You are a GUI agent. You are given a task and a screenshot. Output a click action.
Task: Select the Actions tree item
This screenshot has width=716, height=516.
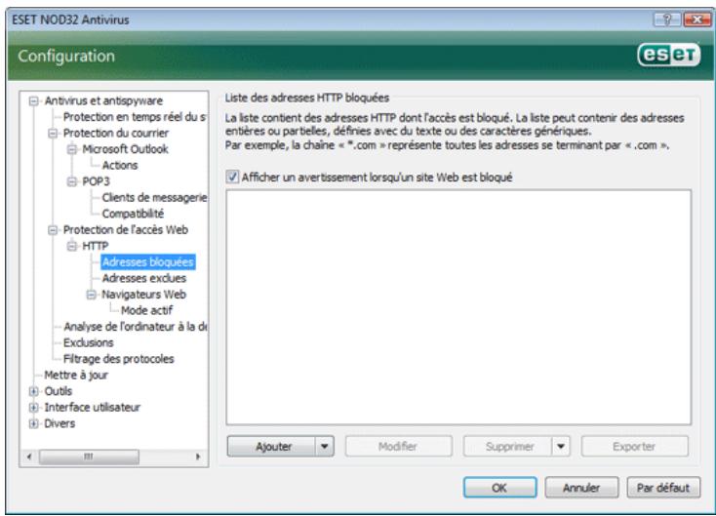[120, 165]
